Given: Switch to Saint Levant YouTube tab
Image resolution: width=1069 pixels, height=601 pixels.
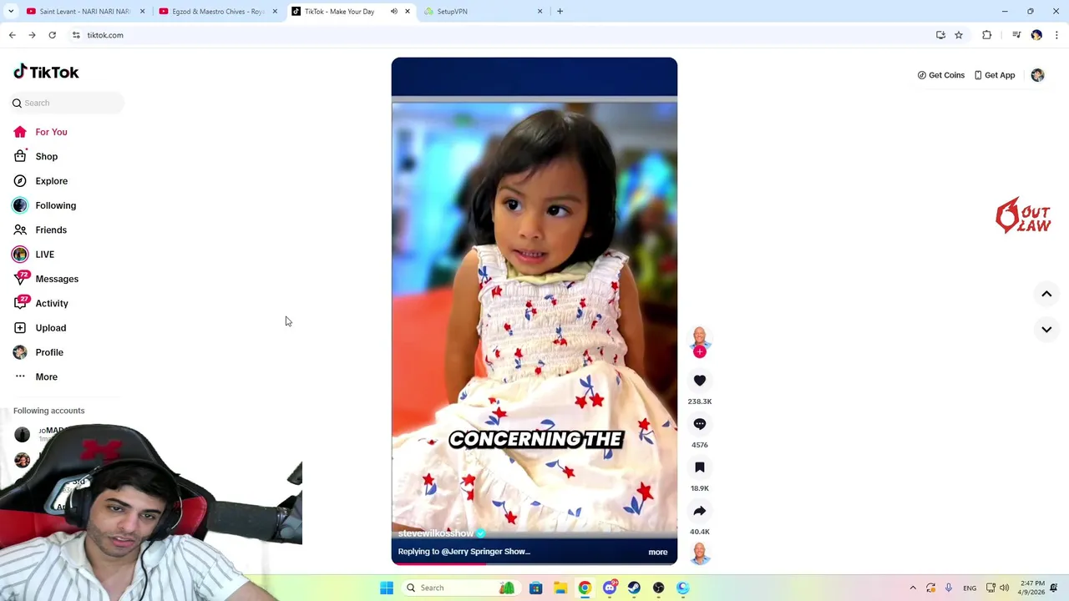Looking at the screenshot, I should point(86,12).
